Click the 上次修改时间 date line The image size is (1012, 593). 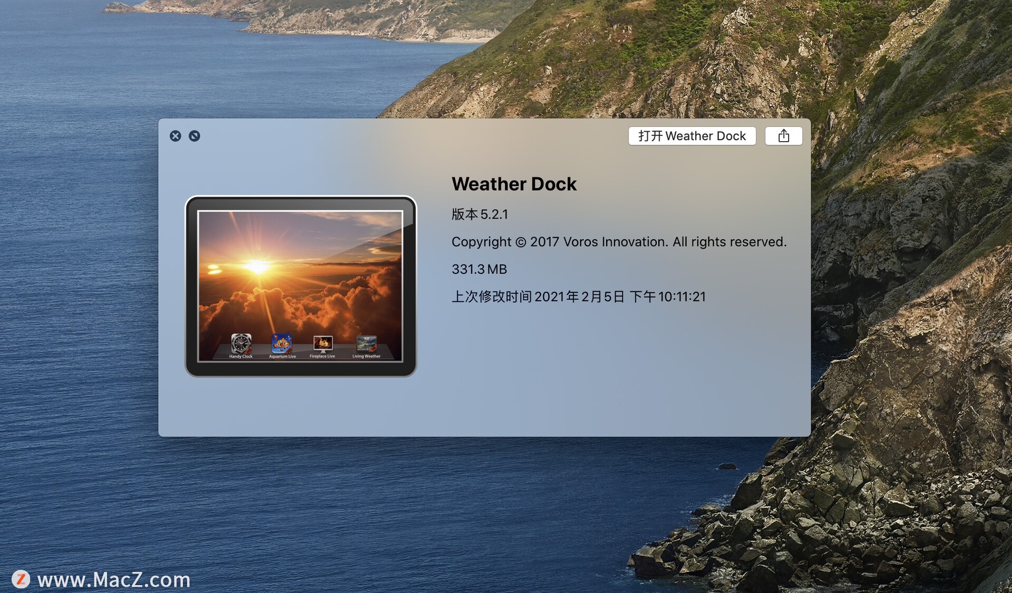[578, 296]
